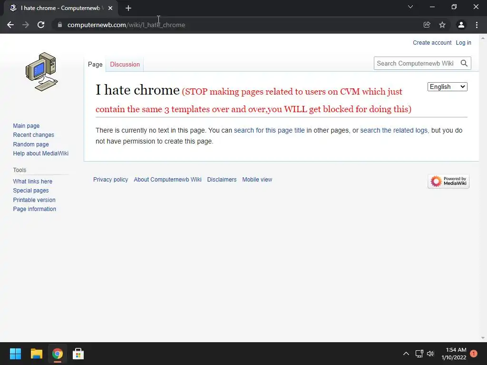Screen dimensions: 487x365
Task: Bookmark this page with star icon
Action: point(442,25)
